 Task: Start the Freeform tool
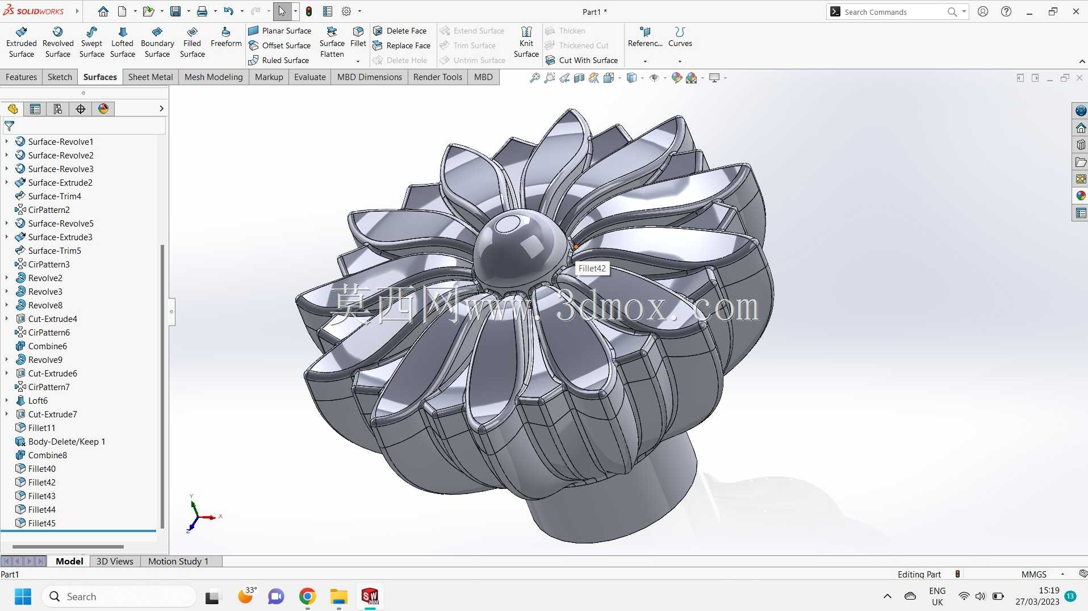[x=225, y=37]
